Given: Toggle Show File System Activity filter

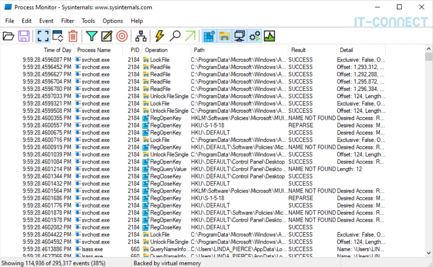Looking at the screenshot, I should point(225,36).
